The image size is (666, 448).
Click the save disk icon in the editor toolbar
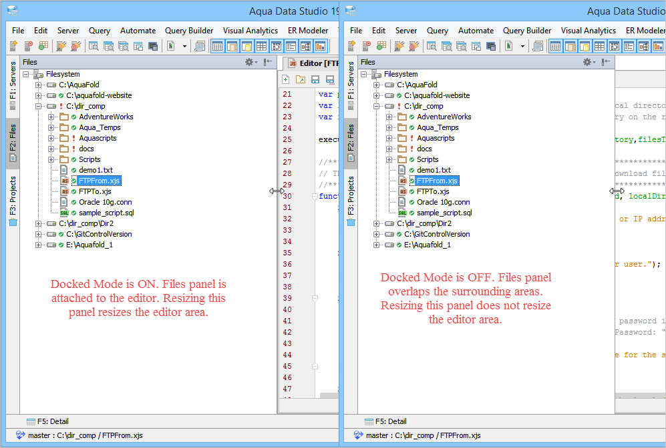coord(315,79)
